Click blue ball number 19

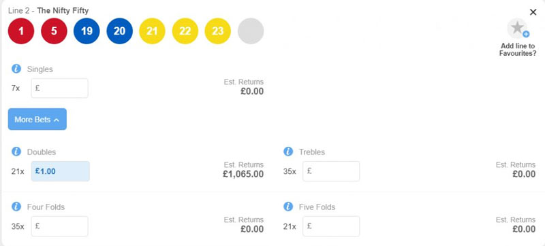pyautogui.click(x=87, y=31)
